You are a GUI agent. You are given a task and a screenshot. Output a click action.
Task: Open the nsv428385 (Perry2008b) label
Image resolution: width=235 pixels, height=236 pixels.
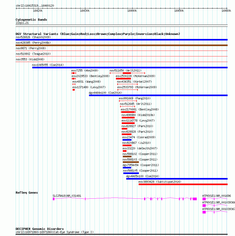point(33,43)
